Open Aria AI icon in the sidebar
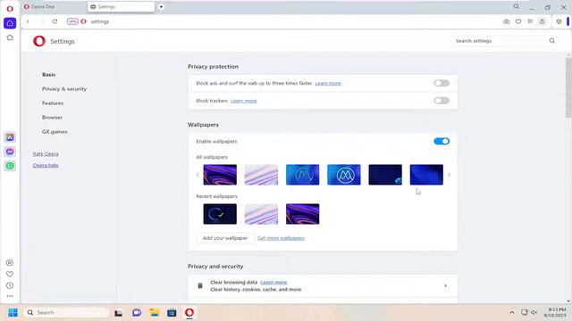The image size is (572, 321). [x=10, y=137]
